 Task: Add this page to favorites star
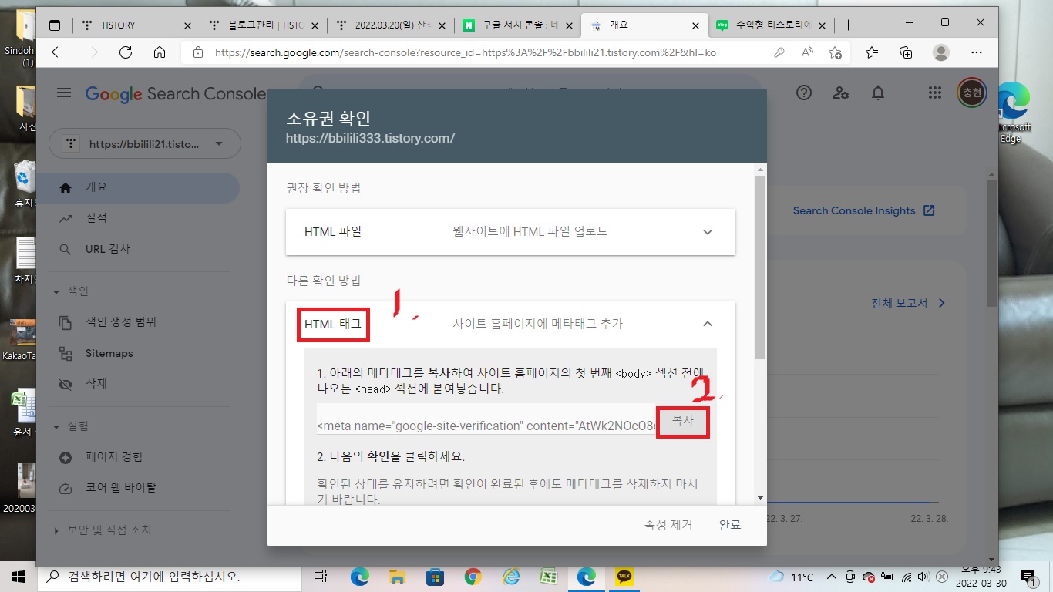click(x=836, y=52)
